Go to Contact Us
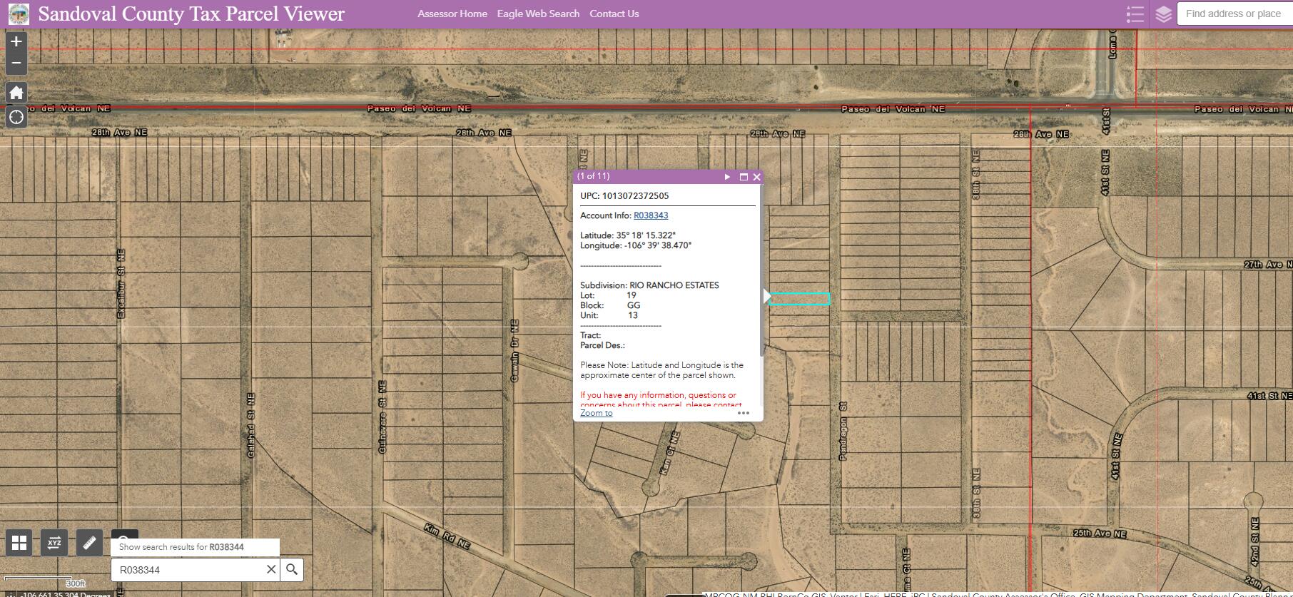The height and width of the screenshot is (597, 1293). coord(614,14)
